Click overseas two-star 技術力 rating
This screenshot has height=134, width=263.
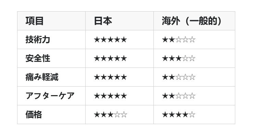click(178, 40)
